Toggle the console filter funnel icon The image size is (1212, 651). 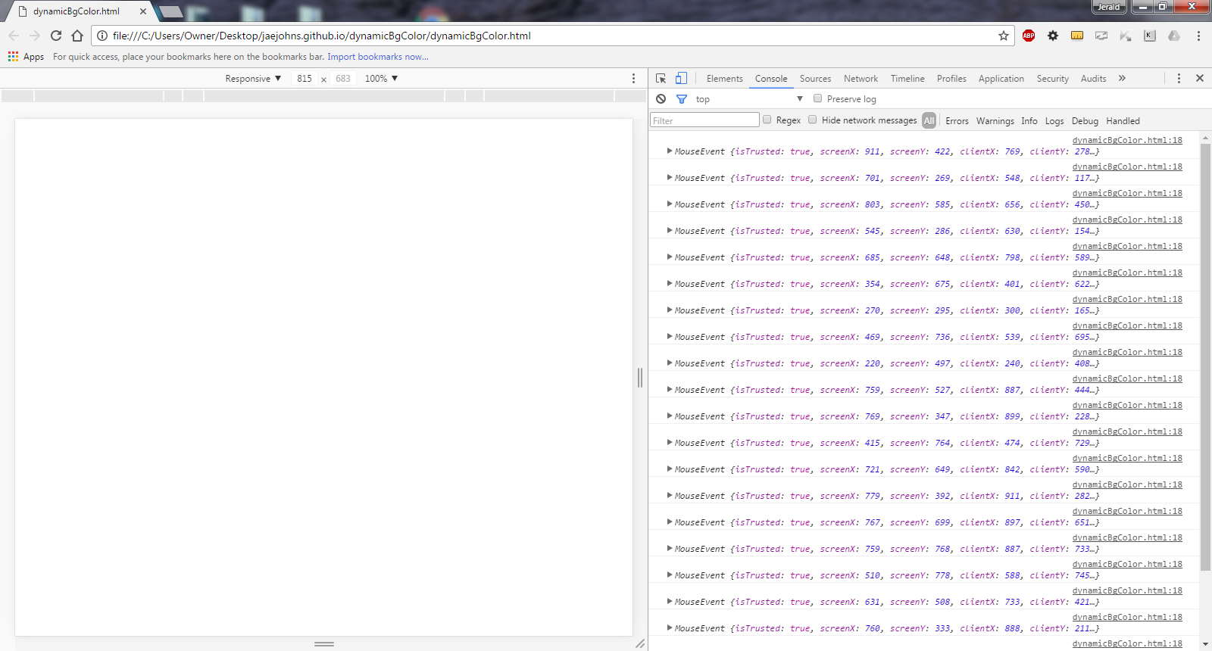pyautogui.click(x=682, y=99)
